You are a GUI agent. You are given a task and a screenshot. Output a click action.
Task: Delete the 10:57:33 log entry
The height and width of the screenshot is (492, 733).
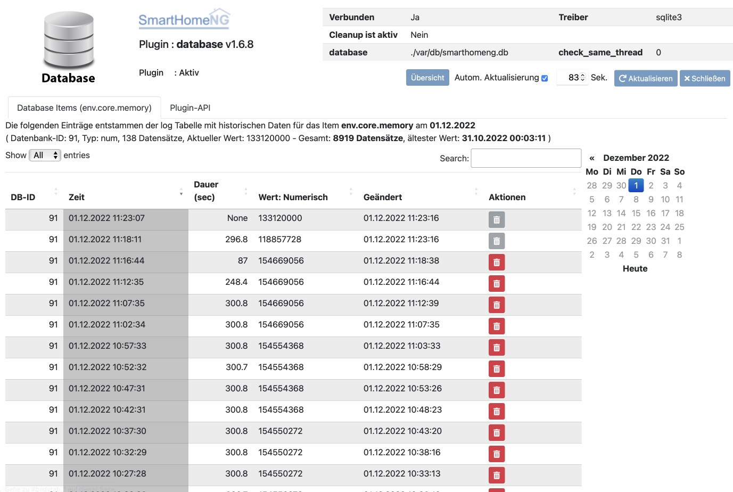pyautogui.click(x=497, y=348)
